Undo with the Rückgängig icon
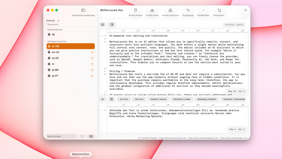The height and width of the screenshot is (159, 282). [x=188, y=10]
